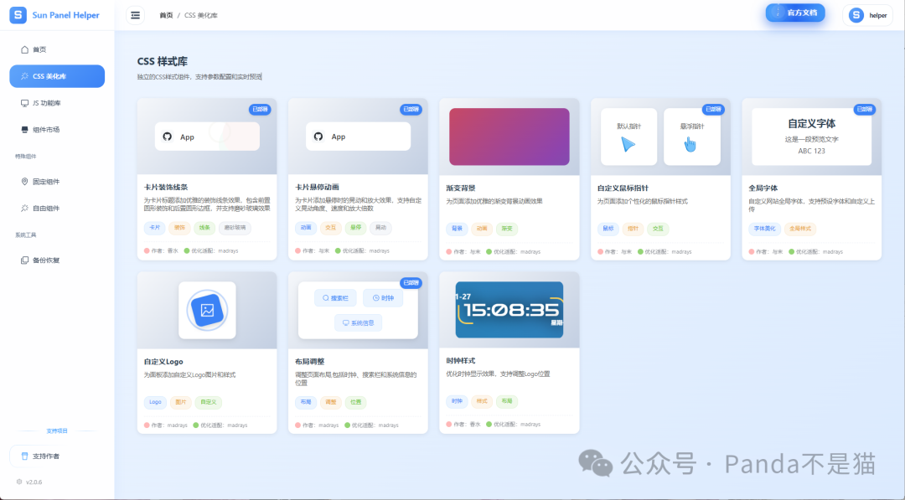Click the sidebar collapse hamburger icon
This screenshot has height=500, width=905.
pos(135,15)
